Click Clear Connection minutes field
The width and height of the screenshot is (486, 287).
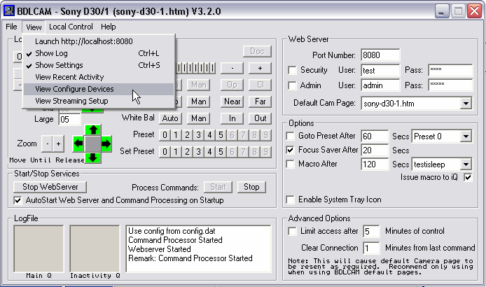tap(371, 248)
